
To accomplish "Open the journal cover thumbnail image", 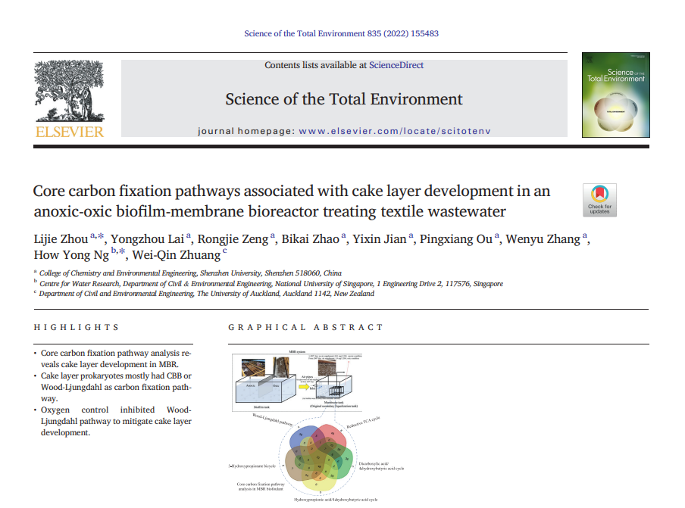I will [615, 95].
